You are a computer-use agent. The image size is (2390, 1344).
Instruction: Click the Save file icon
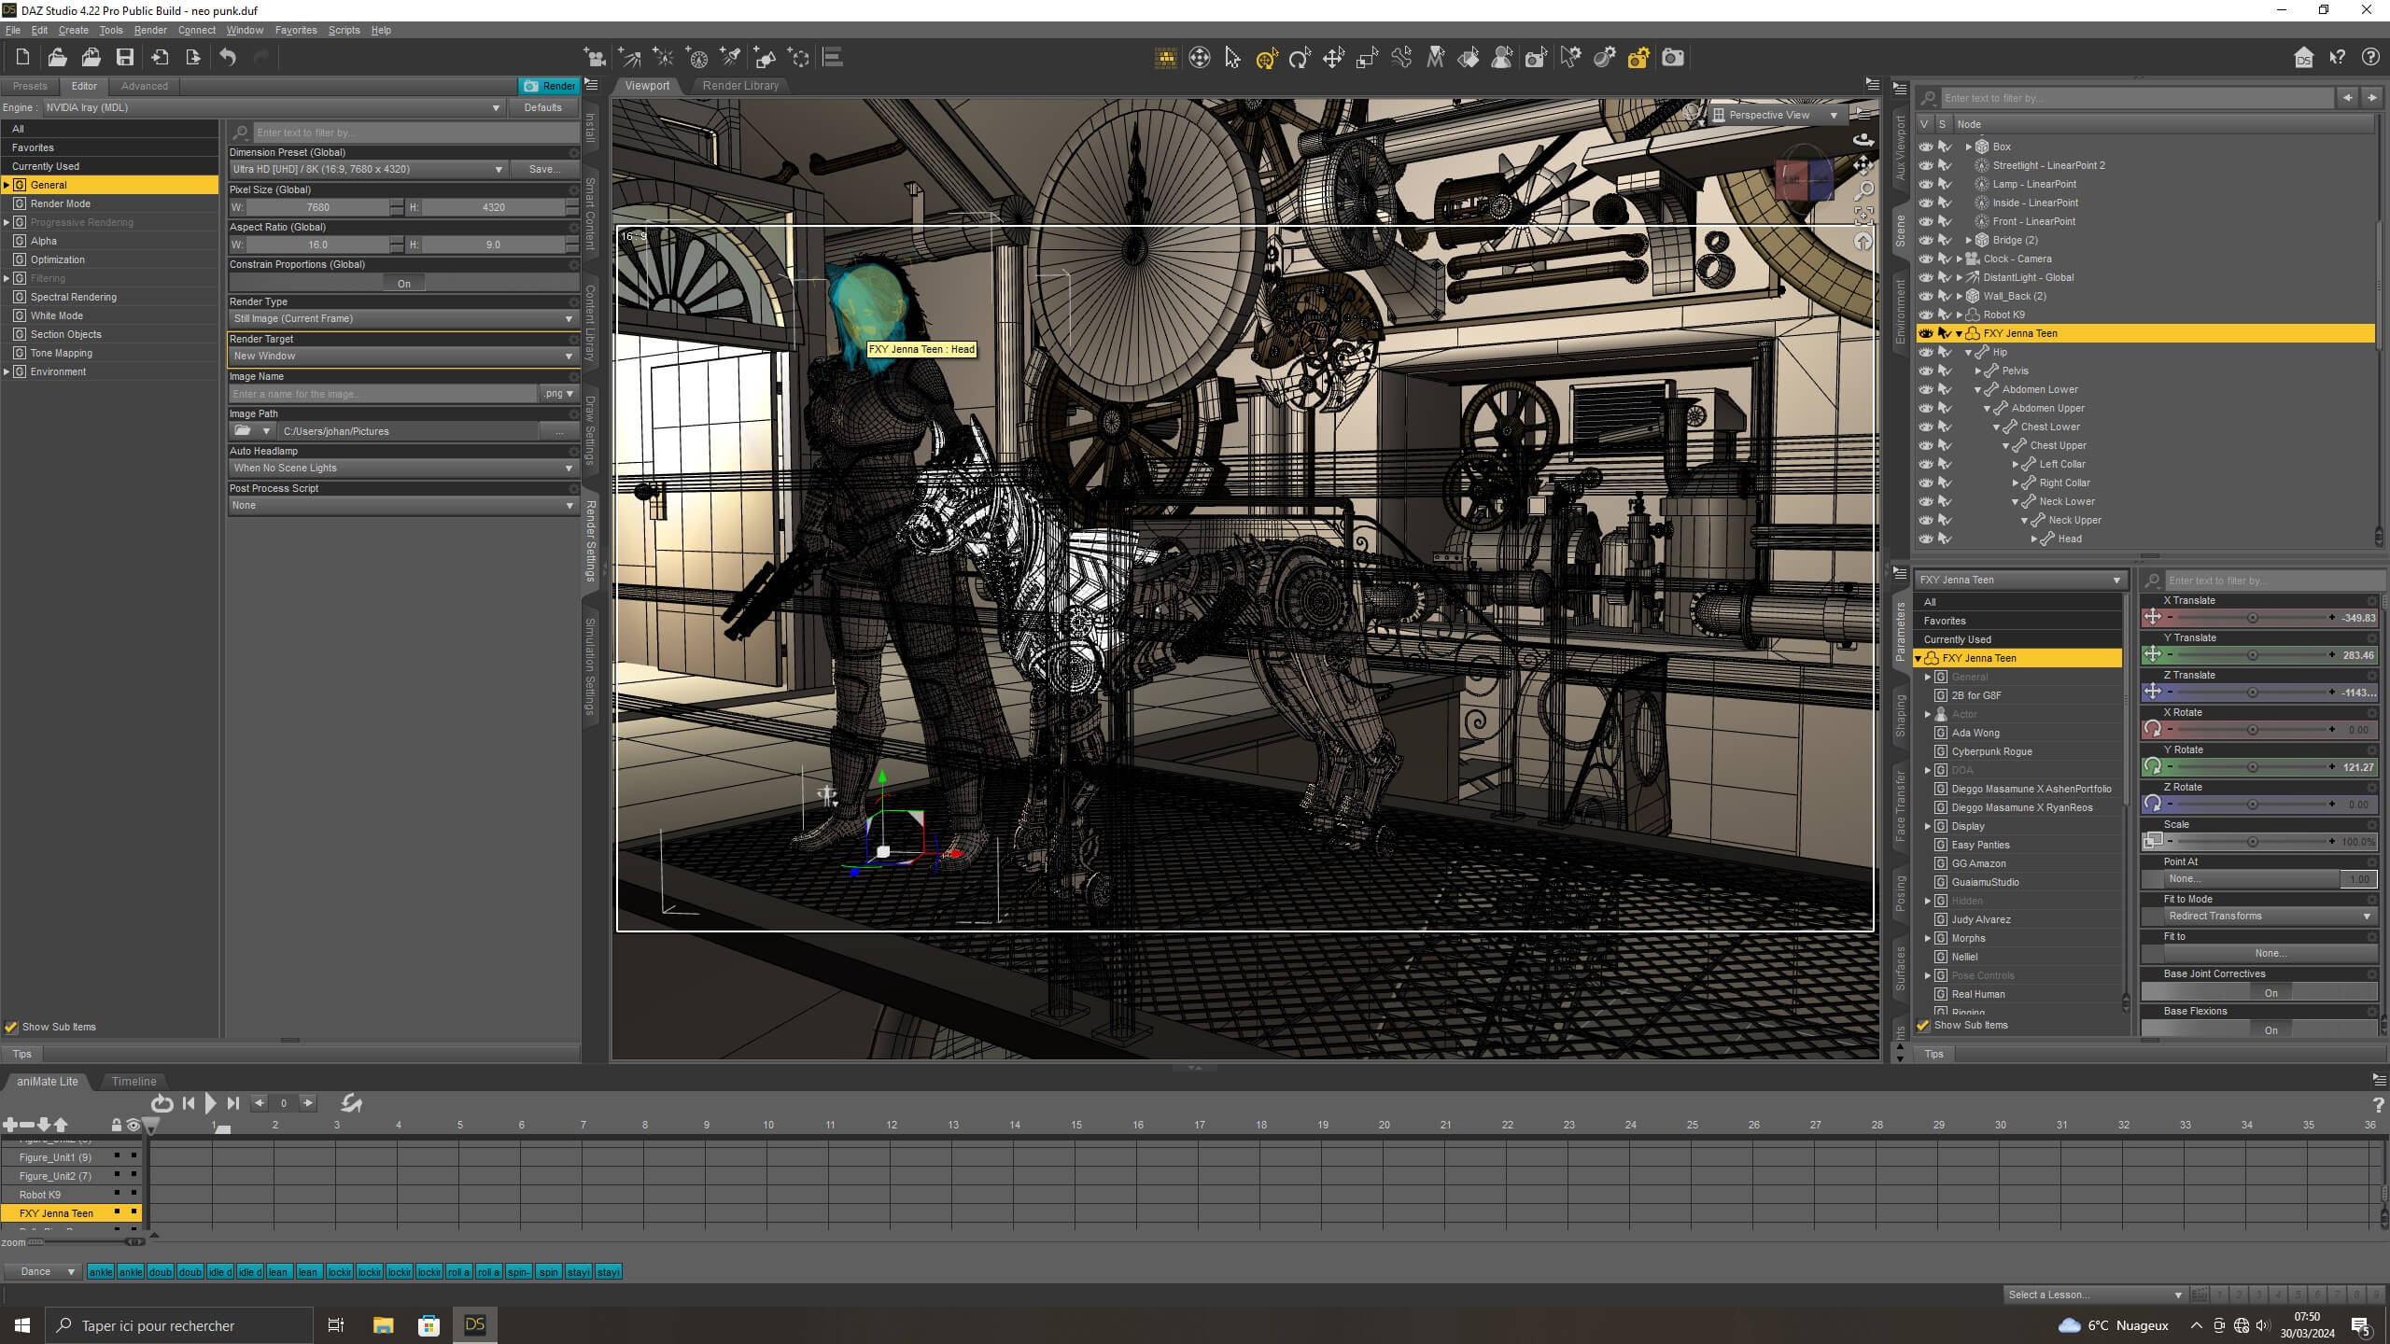tap(124, 58)
